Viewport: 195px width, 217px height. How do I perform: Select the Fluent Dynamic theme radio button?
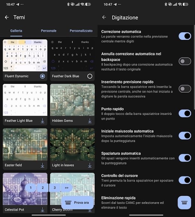point(43,76)
